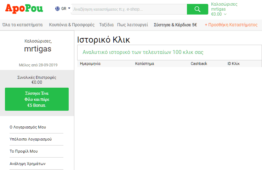Click the Ημερομηνία column header

pos(90,64)
